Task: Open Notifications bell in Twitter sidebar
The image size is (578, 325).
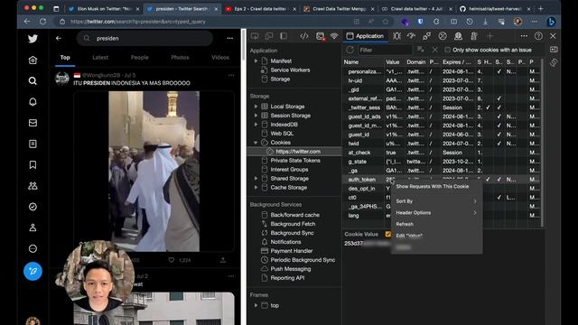Action: (33, 102)
